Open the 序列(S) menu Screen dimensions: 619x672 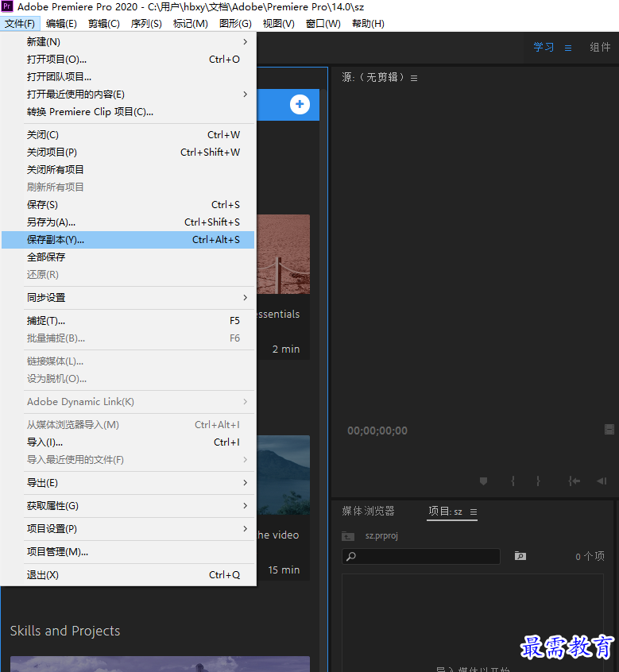pyautogui.click(x=146, y=24)
